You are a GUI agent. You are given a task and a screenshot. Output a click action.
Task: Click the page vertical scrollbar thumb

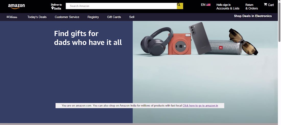(x=279, y=22)
